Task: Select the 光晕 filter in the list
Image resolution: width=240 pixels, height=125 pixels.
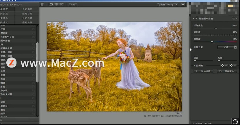Action: (x=18, y=79)
